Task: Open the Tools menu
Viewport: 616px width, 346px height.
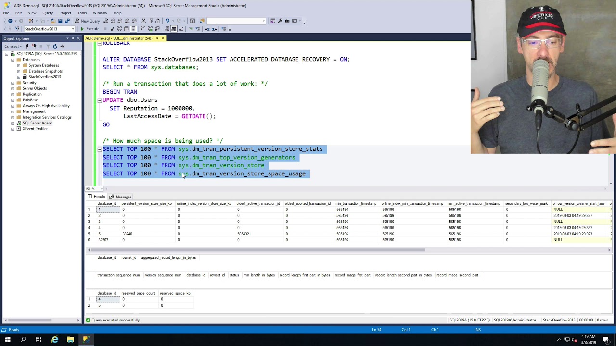Action: coord(82,13)
